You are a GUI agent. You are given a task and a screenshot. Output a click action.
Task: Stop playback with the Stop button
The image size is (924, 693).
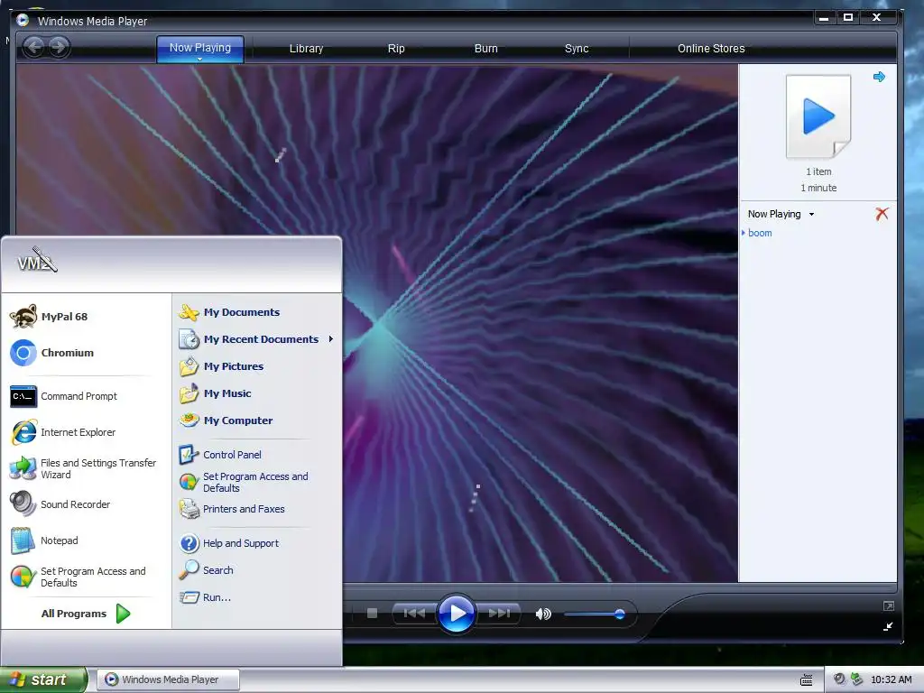pyautogui.click(x=372, y=614)
